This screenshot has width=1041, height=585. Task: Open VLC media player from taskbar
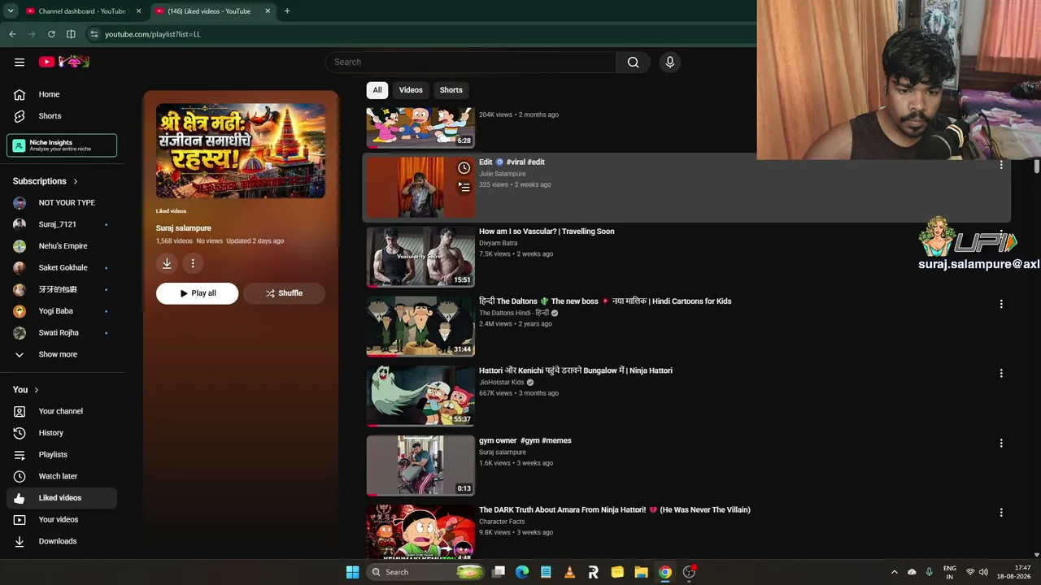point(569,572)
